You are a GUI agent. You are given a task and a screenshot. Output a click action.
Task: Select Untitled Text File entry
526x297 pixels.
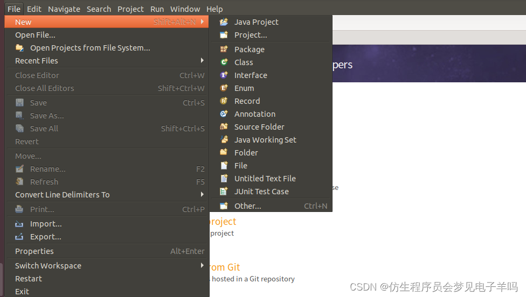[265, 179]
